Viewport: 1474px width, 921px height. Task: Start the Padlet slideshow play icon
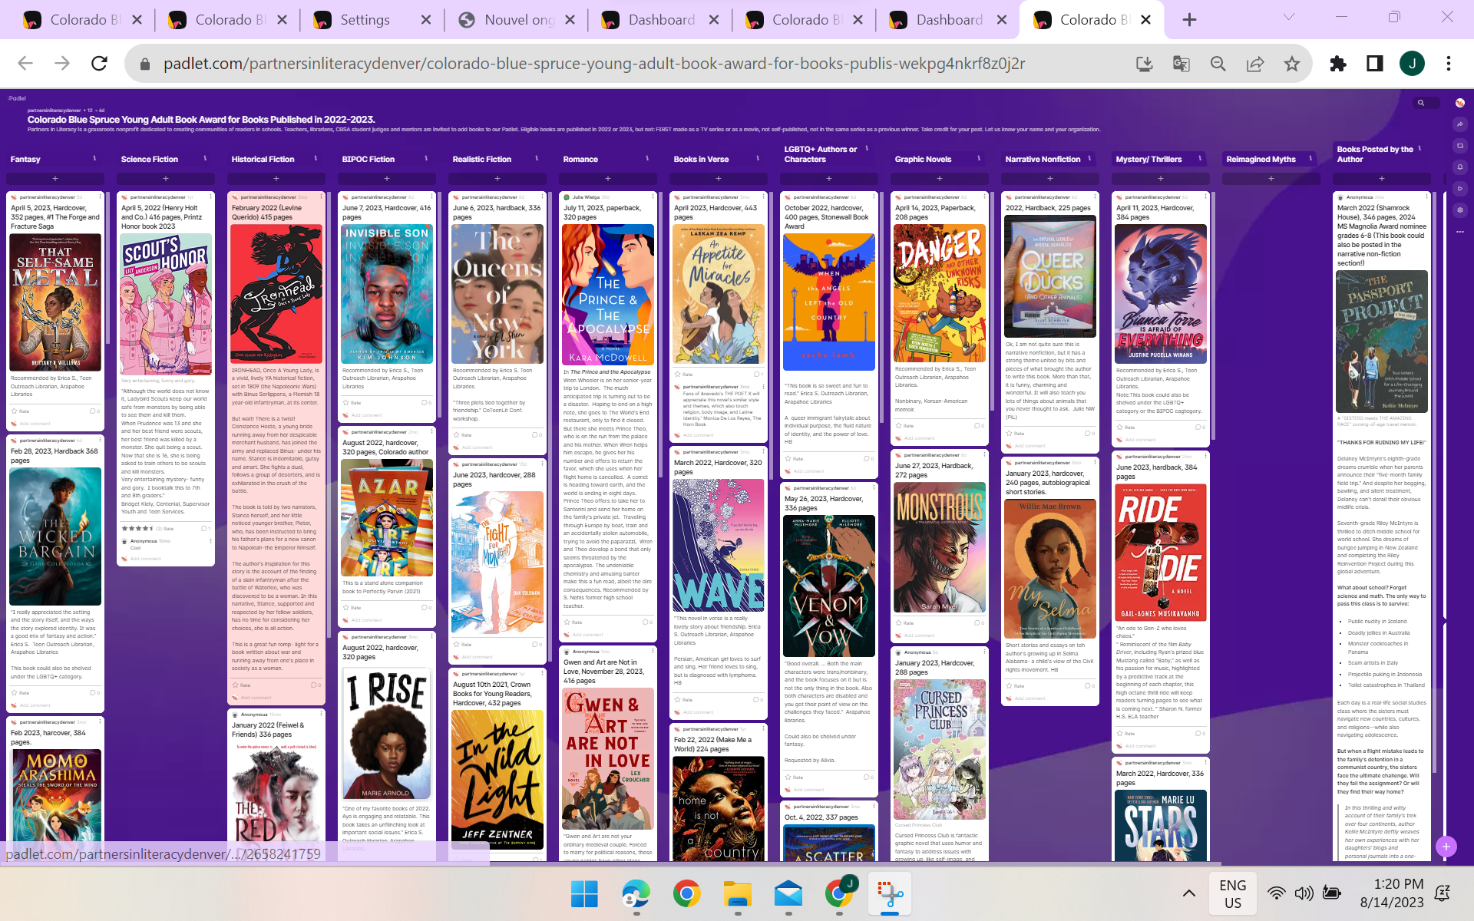(1459, 188)
